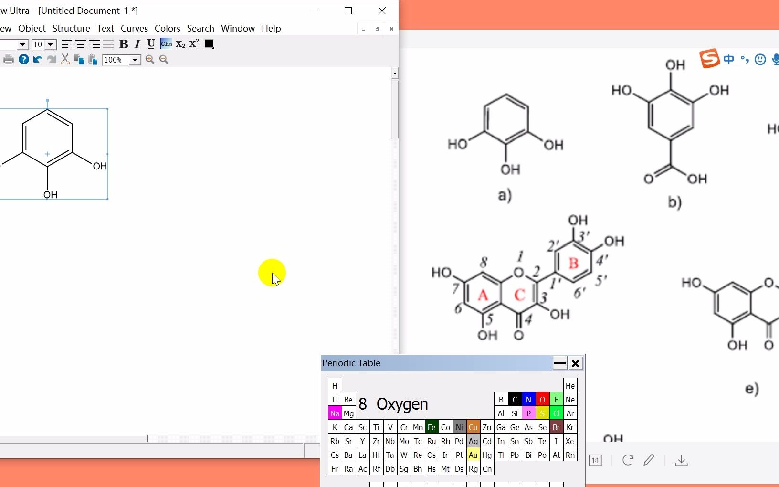
Task: Click the subscript X2 formatting icon
Action: tap(180, 44)
